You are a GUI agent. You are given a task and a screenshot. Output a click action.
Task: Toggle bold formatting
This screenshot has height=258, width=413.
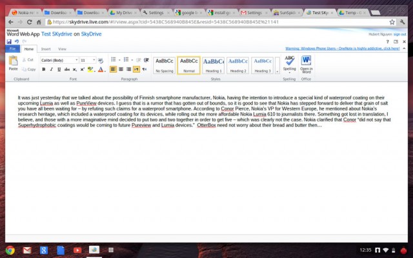point(44,69)
